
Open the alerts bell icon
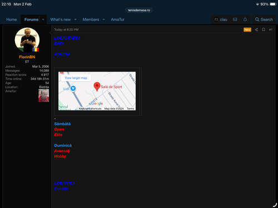tap(245, 19)
